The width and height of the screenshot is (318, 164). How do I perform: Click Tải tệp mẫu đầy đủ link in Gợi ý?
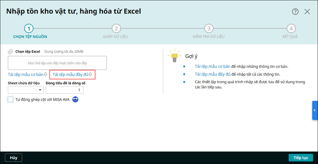213,74
